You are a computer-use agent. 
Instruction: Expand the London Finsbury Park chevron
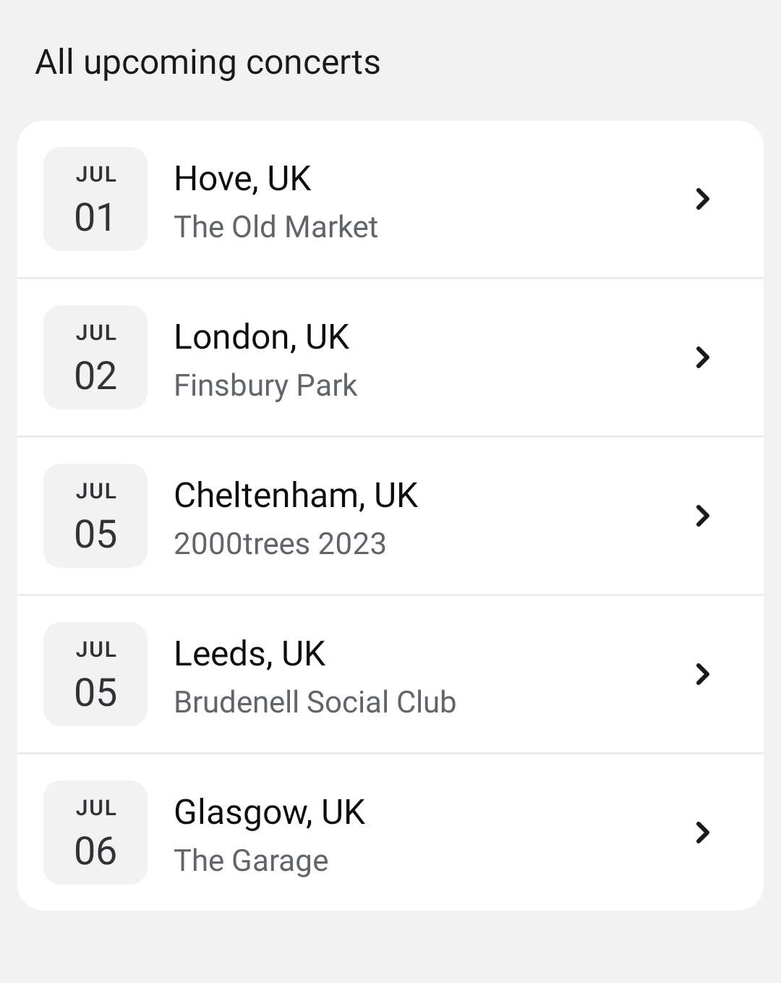tap(702, 357)
